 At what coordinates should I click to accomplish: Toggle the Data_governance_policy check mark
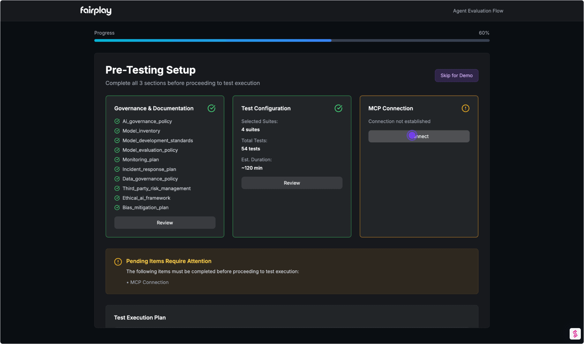coord(117,179)
